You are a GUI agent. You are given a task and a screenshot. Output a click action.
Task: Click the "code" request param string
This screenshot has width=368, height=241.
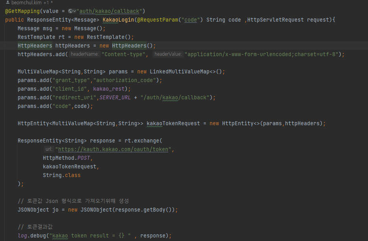(x=190, y=20)
